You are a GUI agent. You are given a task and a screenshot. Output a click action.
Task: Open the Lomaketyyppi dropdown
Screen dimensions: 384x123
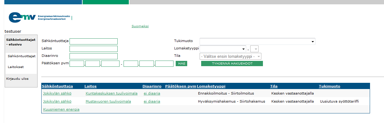223,49
